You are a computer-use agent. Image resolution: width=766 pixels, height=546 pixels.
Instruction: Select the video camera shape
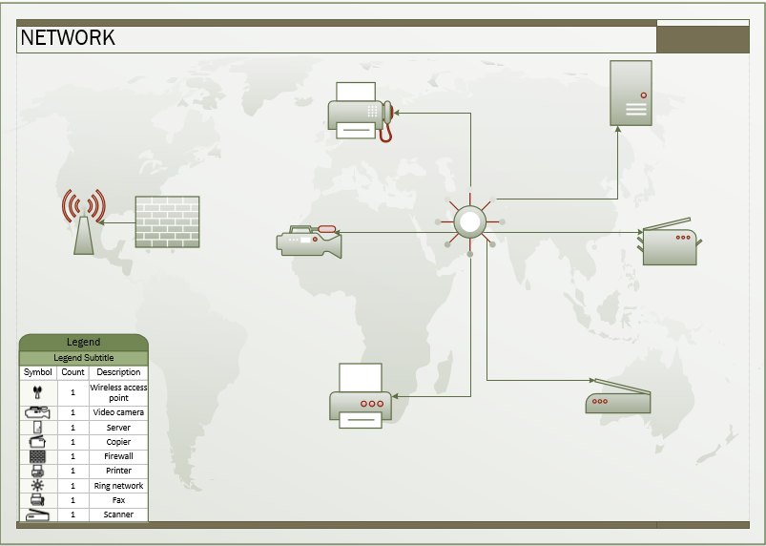click(x=309, y=241)
